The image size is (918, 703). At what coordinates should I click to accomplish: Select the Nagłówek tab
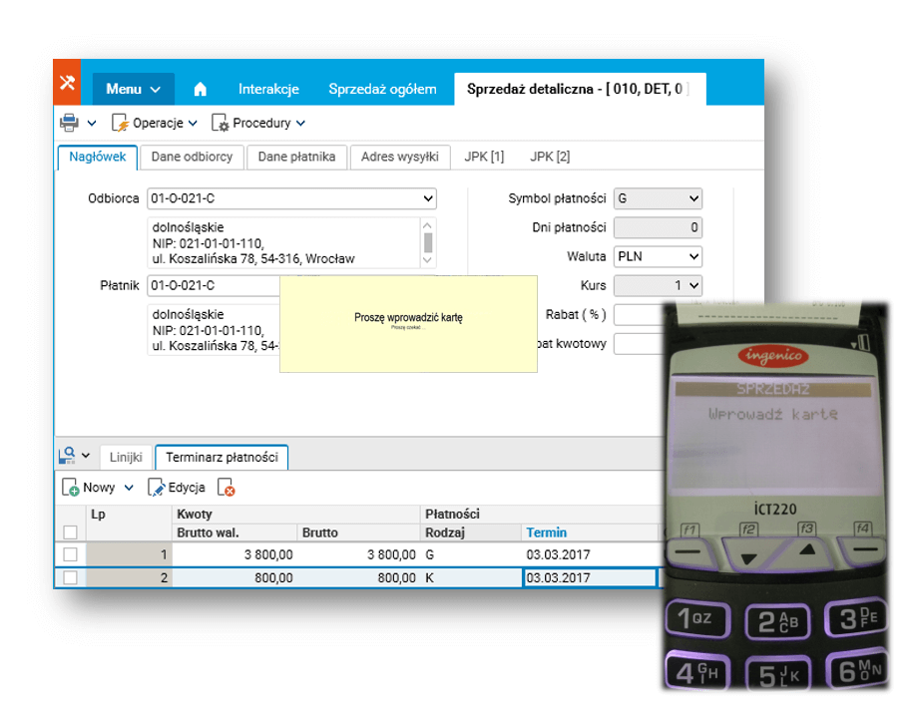[x=97, y=157]
